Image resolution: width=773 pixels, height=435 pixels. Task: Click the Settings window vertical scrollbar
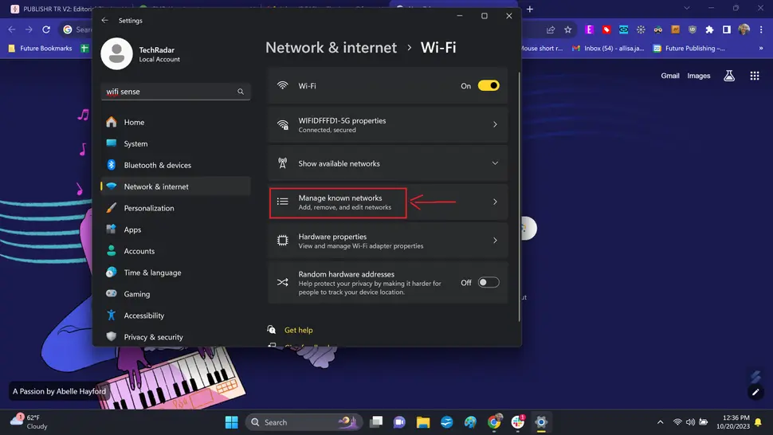(519, 197)
